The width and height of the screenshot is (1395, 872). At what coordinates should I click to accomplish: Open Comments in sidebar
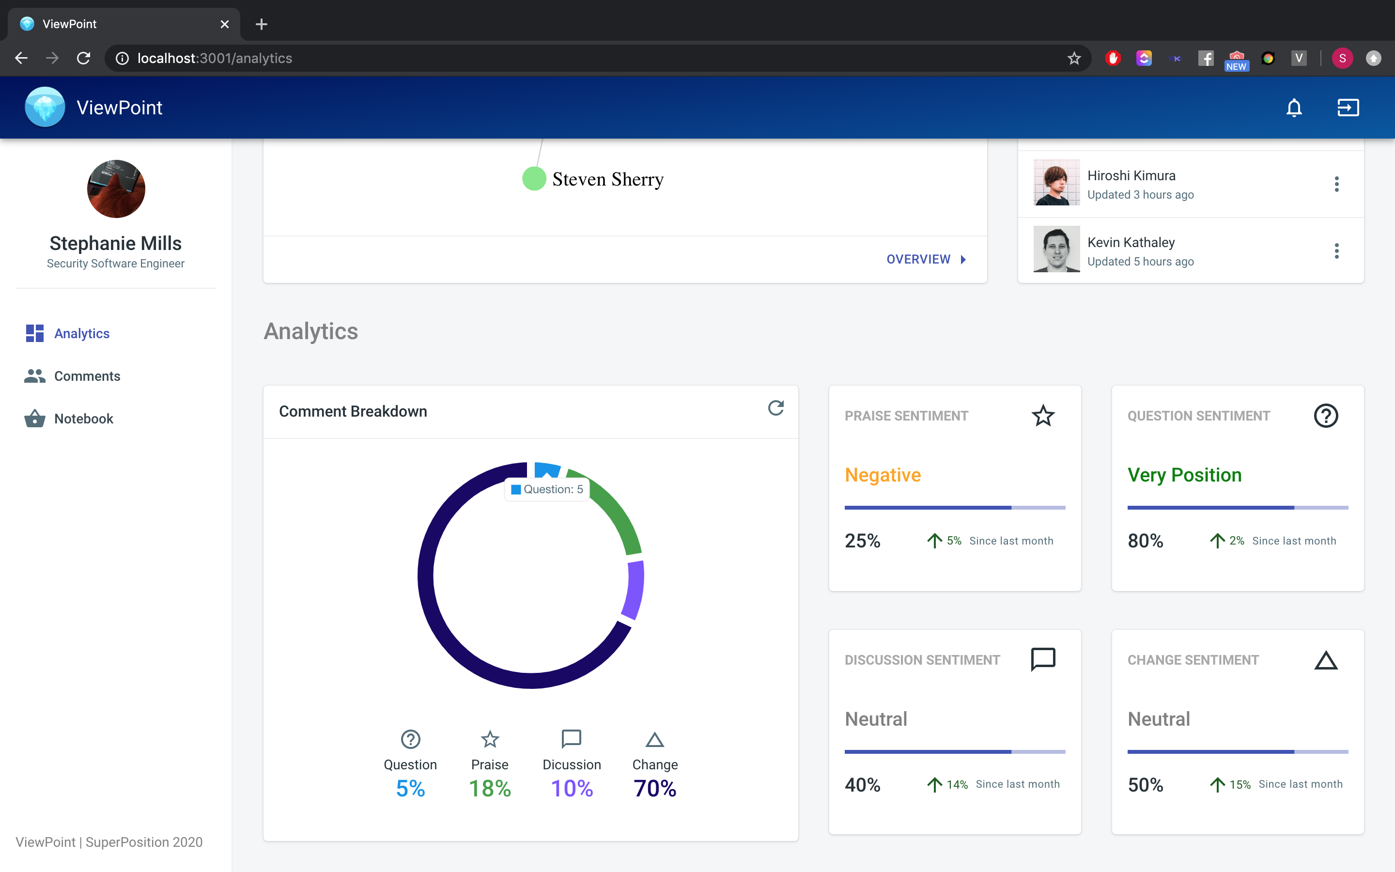(87, 376)
